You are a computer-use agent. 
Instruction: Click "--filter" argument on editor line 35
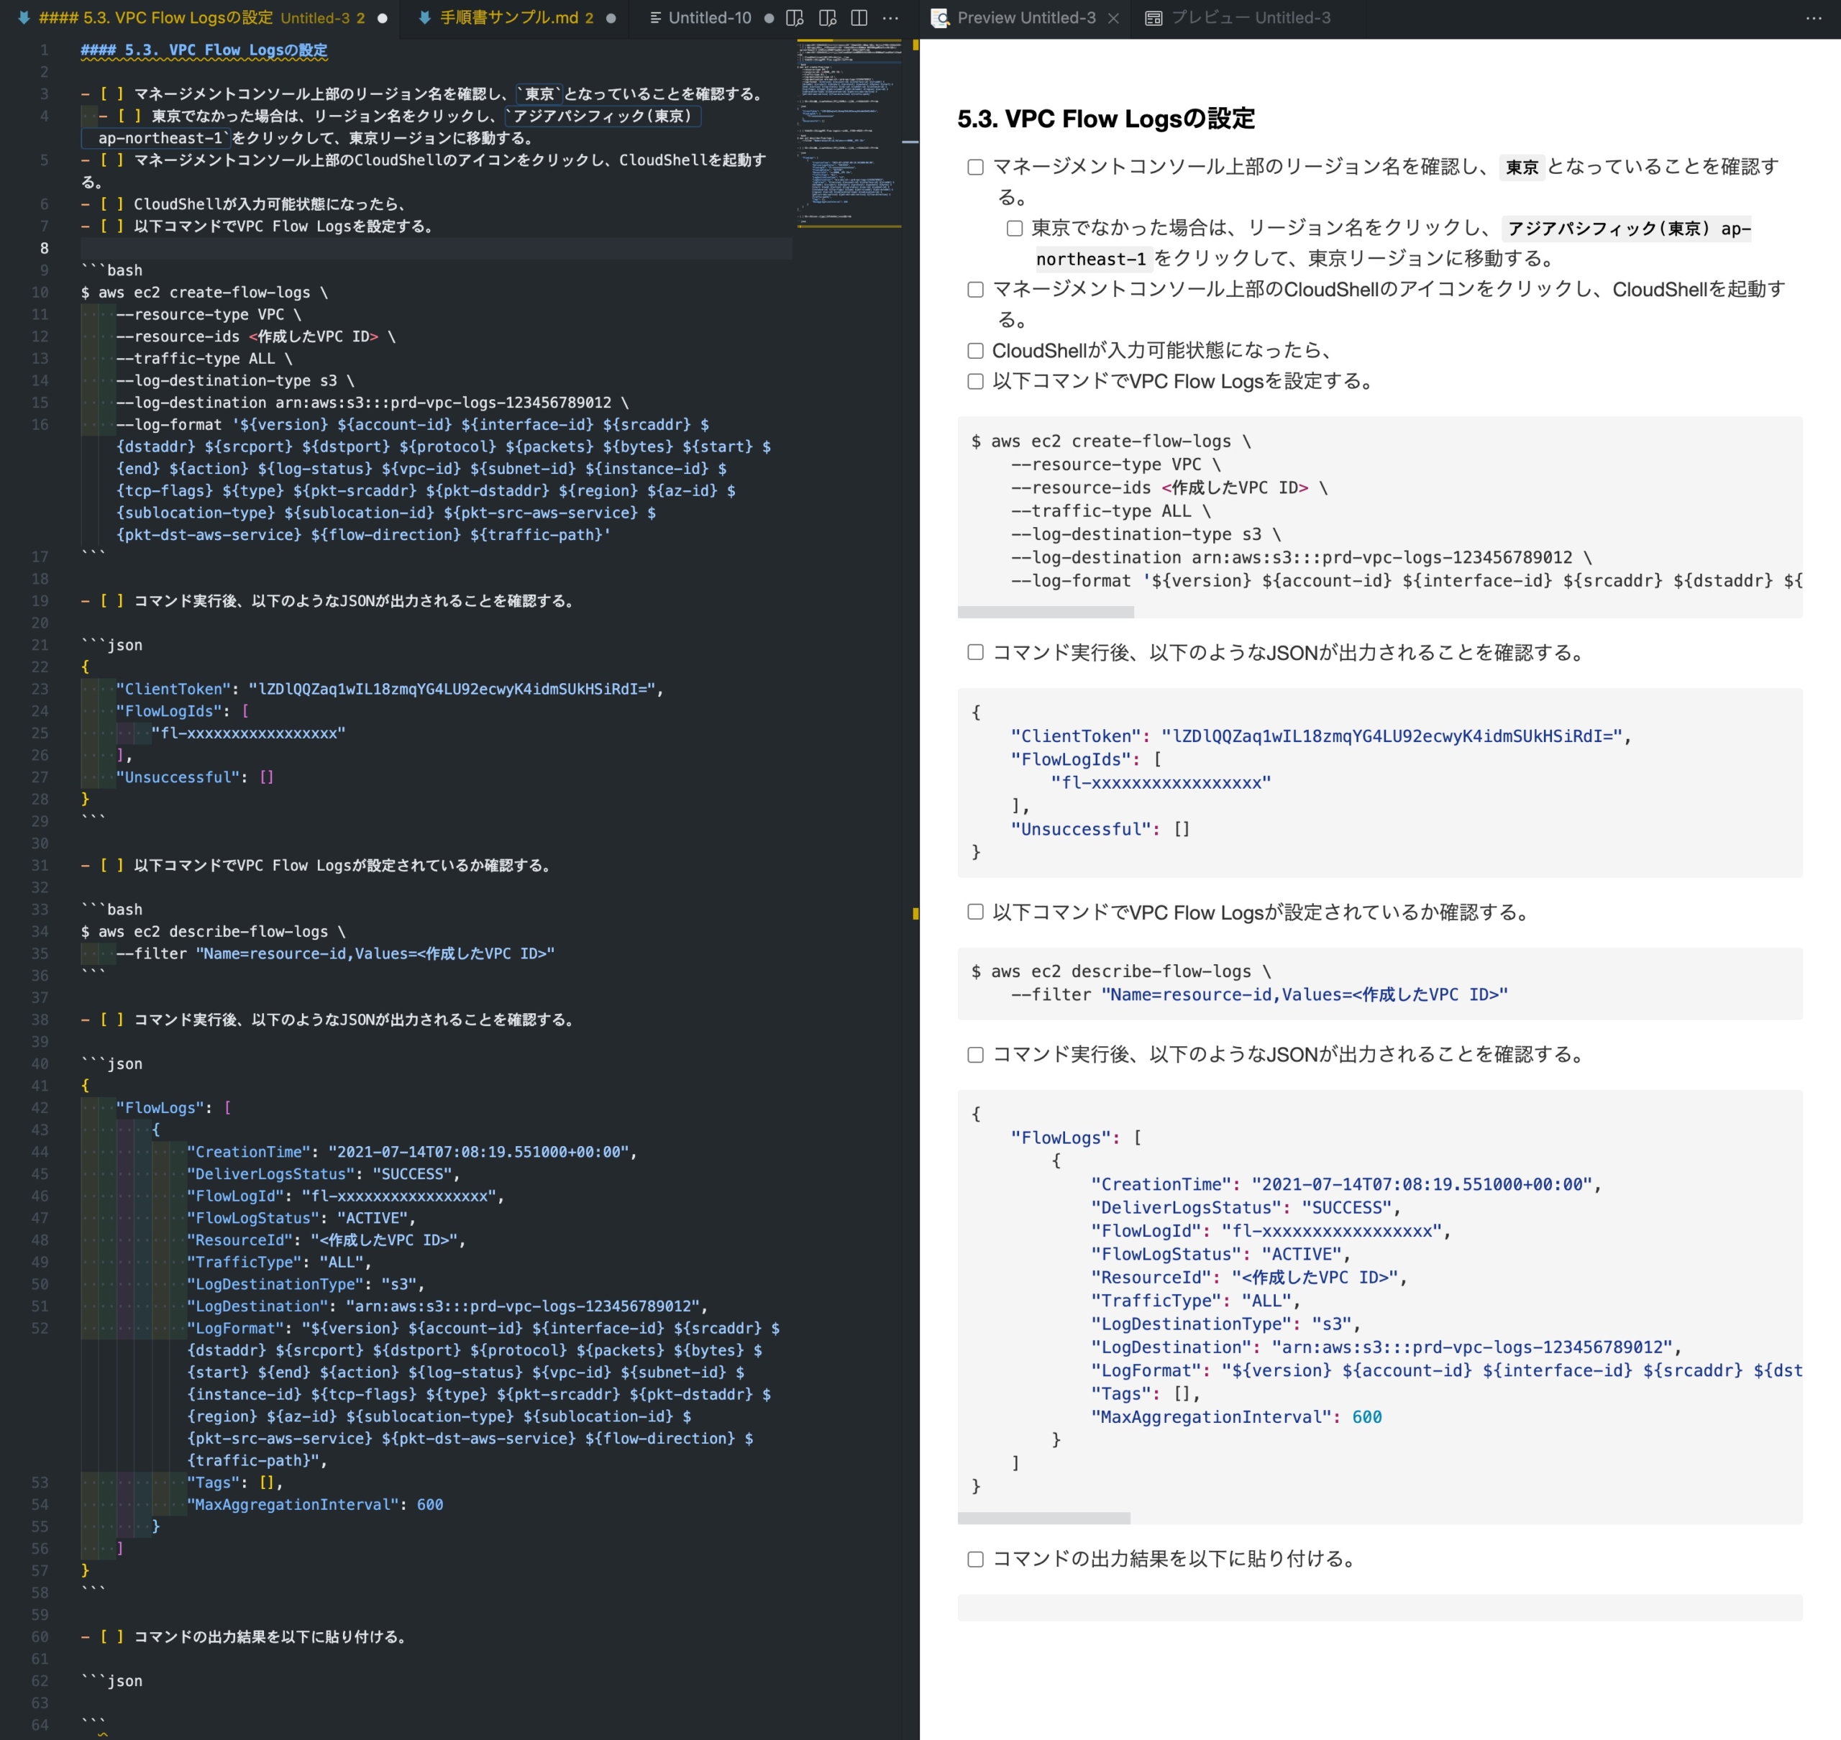click(x=152, y=953)
